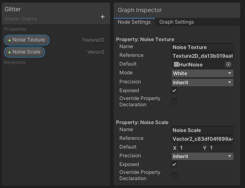This screenshot has height=188, width=245.
Task: Open the Mode dropdown showing White
Action: pyautogui.click(x=202, y=73)
